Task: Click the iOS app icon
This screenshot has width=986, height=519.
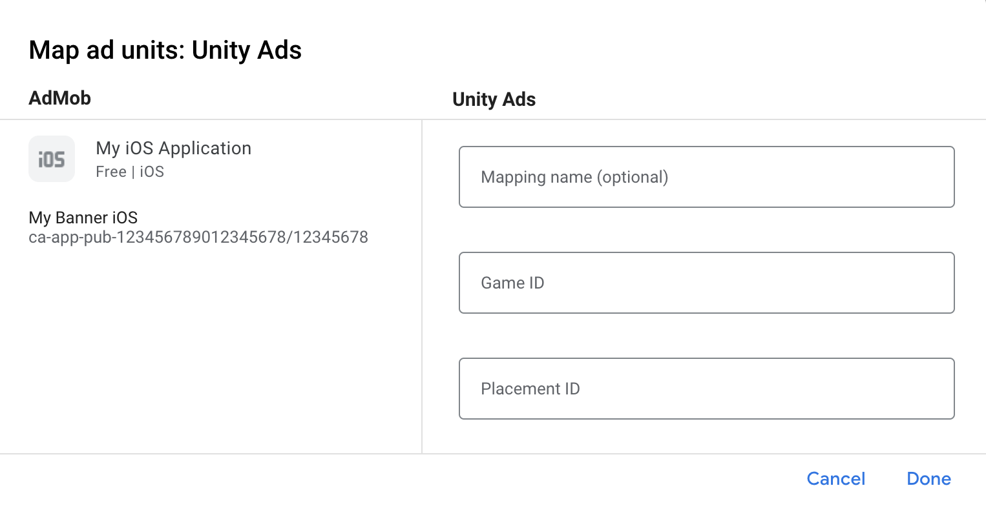Action: 52,159
